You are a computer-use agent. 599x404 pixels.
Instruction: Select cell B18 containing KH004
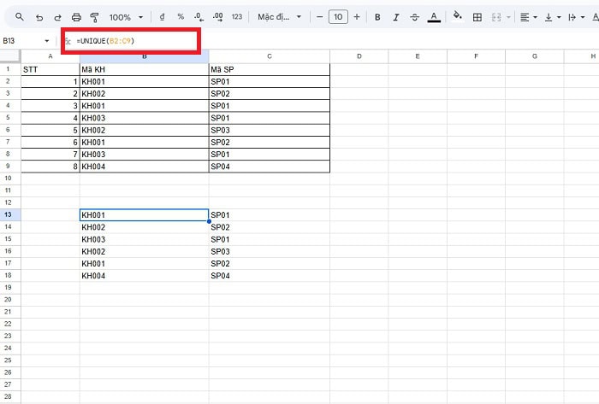[144, 276]
